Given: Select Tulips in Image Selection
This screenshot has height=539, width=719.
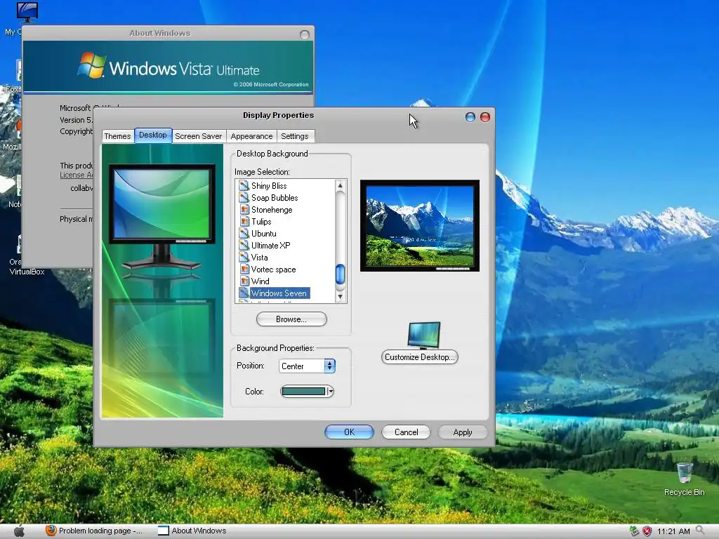Looking at the screenshot, I should pos(261,221).
